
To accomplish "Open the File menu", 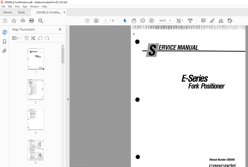I will coord(3,6).
